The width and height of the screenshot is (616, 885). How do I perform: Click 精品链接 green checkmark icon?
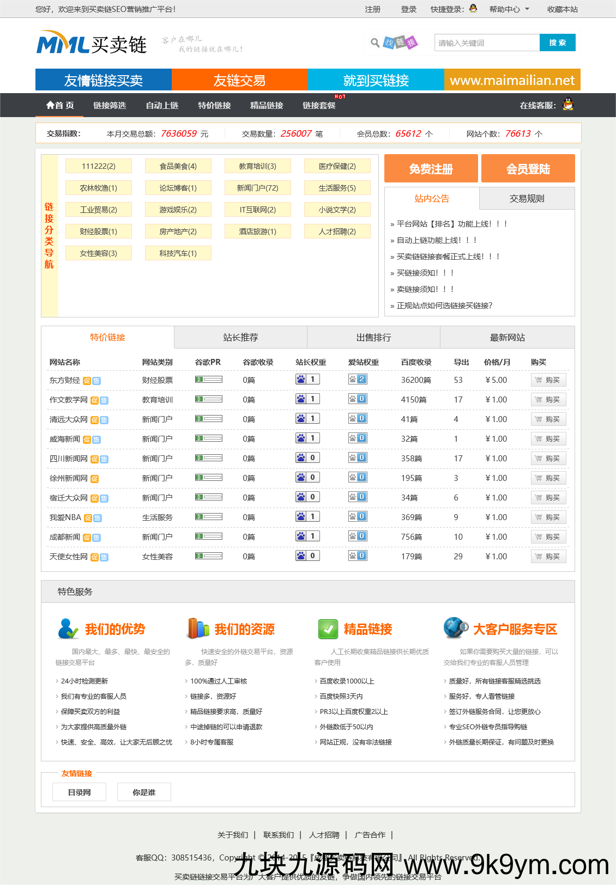point(328,629)
